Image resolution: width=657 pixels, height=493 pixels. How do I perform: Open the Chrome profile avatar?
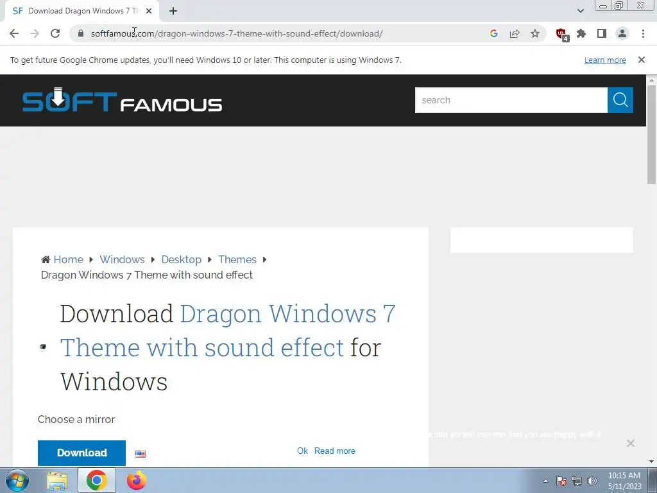tap(622, 33)
